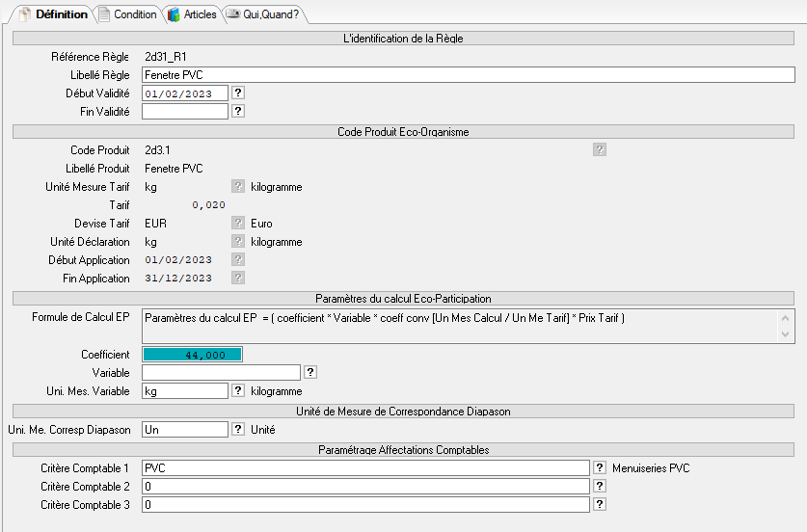Click the question mark next to Fin Validité
The image size is (807, 532).
(238, 112)
